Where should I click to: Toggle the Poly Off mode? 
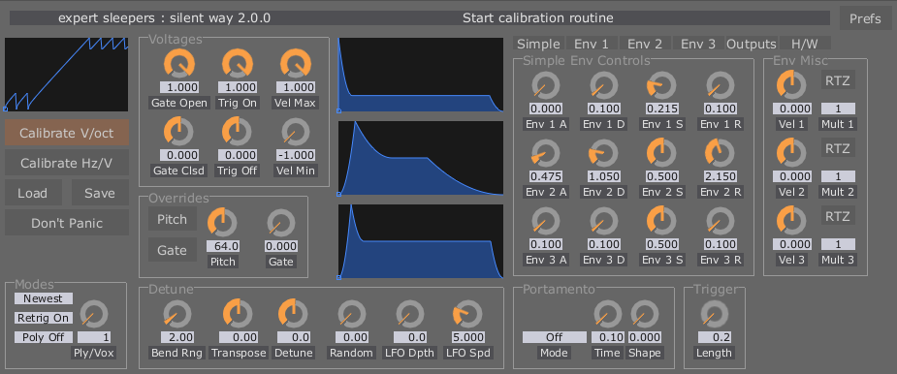(x=44, y=337)
